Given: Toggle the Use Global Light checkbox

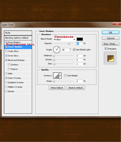Looking at the screenshot, I should click(x=74, y=49).
